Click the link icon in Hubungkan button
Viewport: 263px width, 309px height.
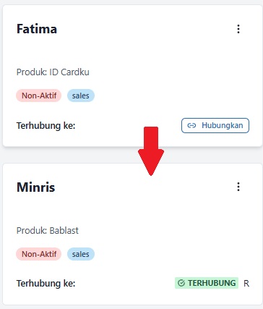pyautogui.click(x=191, y=125)
